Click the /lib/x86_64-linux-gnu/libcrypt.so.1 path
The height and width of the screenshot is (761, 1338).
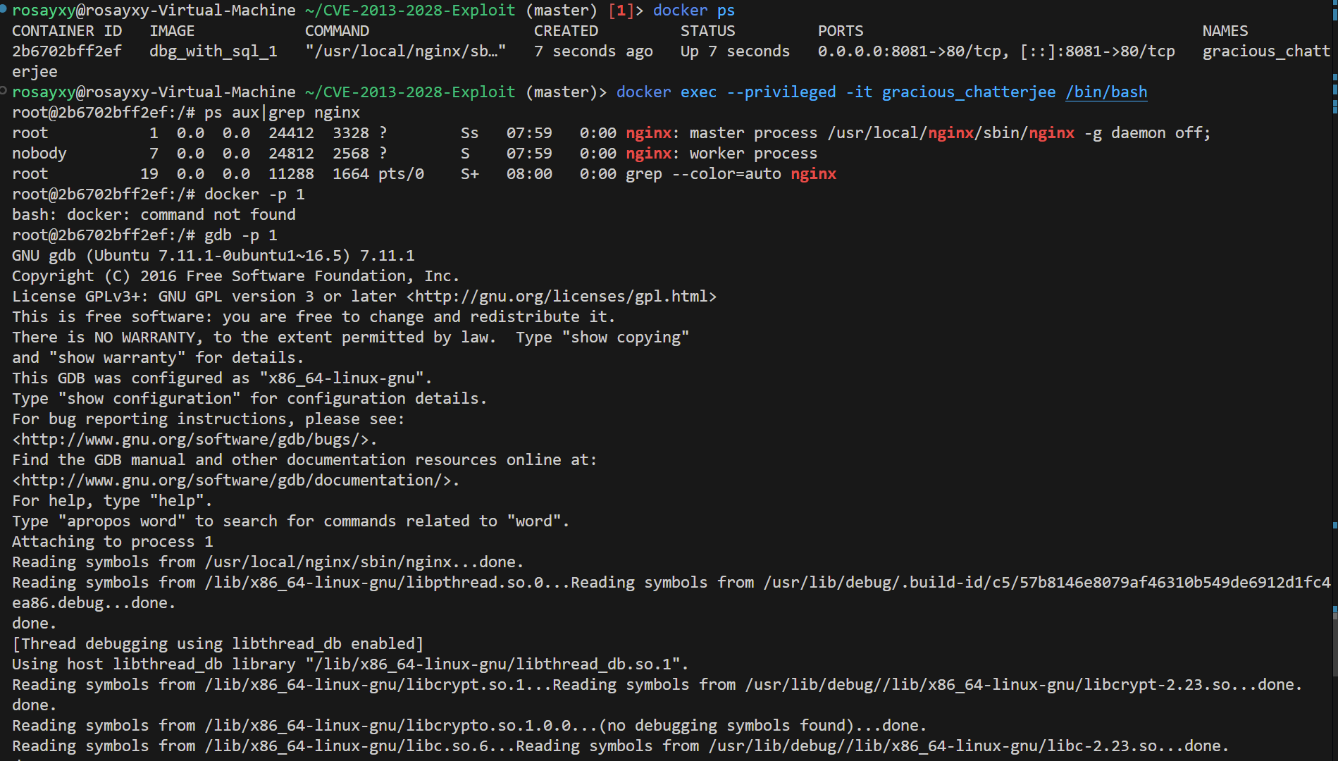click(365, 685)
